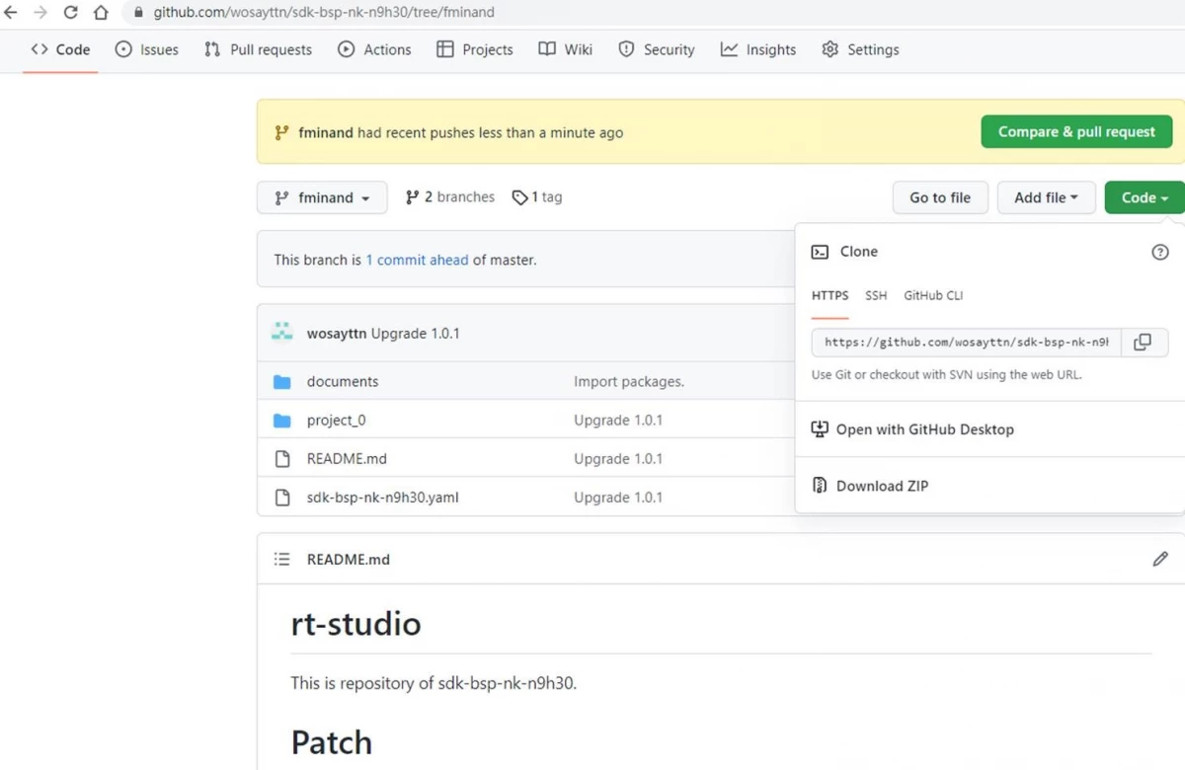Open the Actions tab
Viewport: 1185px width, 770px height.
click(x=374, y=49)
